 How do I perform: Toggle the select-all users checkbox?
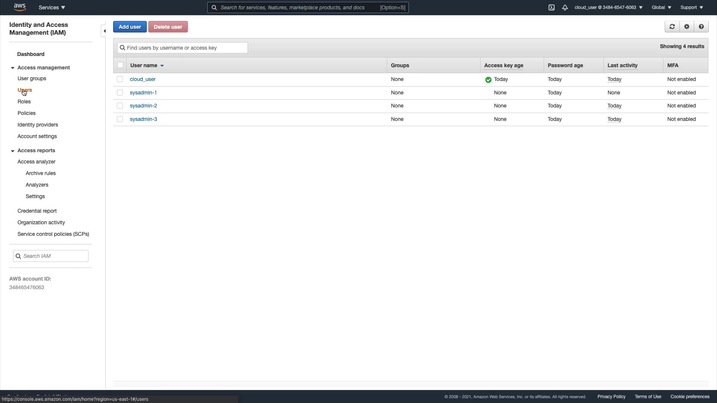(x=120, y=65)
